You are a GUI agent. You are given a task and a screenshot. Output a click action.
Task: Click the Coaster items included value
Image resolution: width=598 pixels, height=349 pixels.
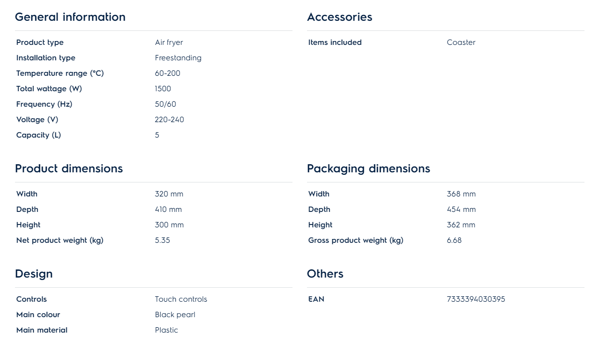tap(461, 42)
